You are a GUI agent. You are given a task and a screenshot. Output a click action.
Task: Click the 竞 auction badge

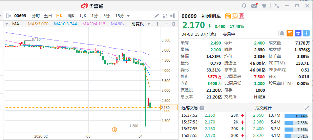click(x=242, y=16)
